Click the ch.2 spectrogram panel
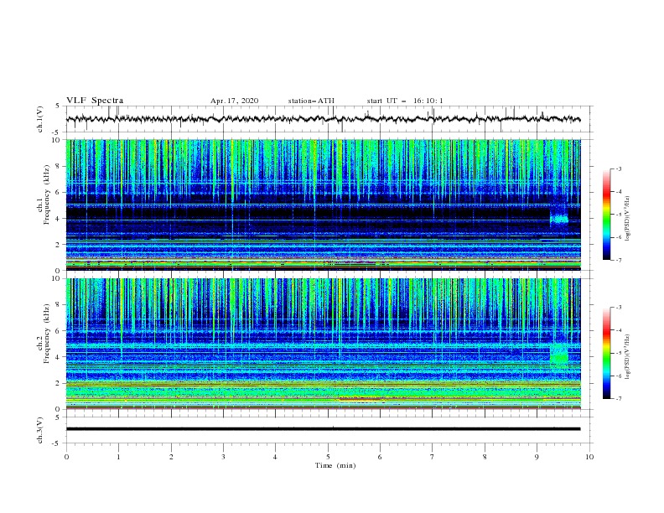The width and height of the screenshot is (664, 513). point(324,344)
